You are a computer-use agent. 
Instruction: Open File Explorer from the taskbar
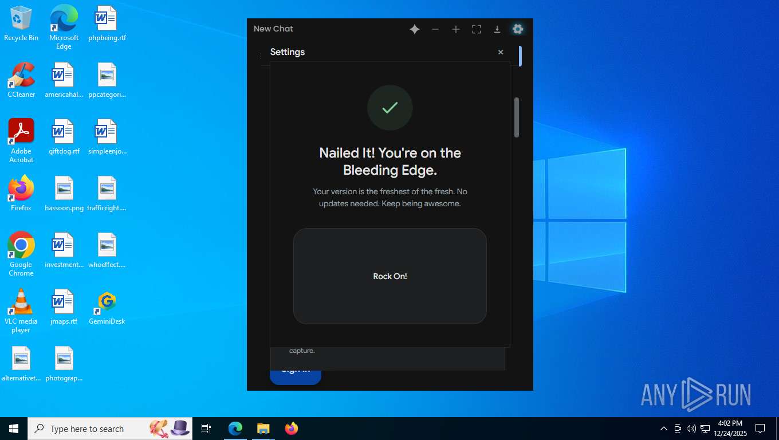click(263, 429)
